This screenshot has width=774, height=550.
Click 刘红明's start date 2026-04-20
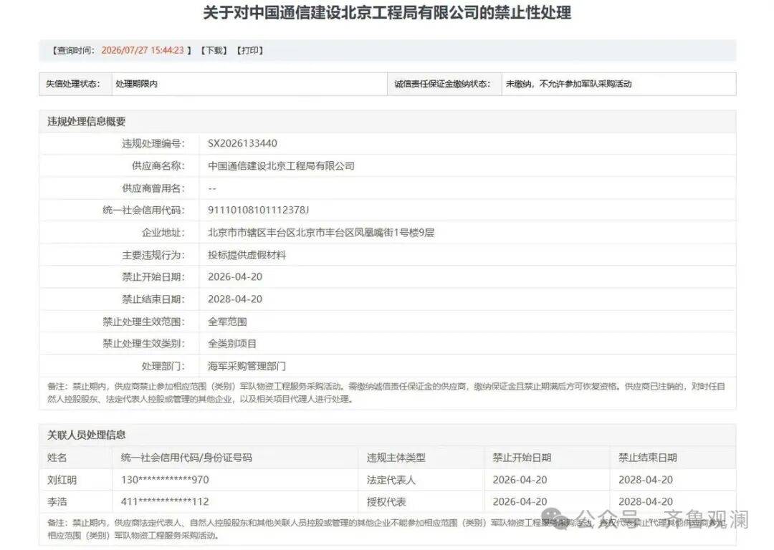pos(520,480)
